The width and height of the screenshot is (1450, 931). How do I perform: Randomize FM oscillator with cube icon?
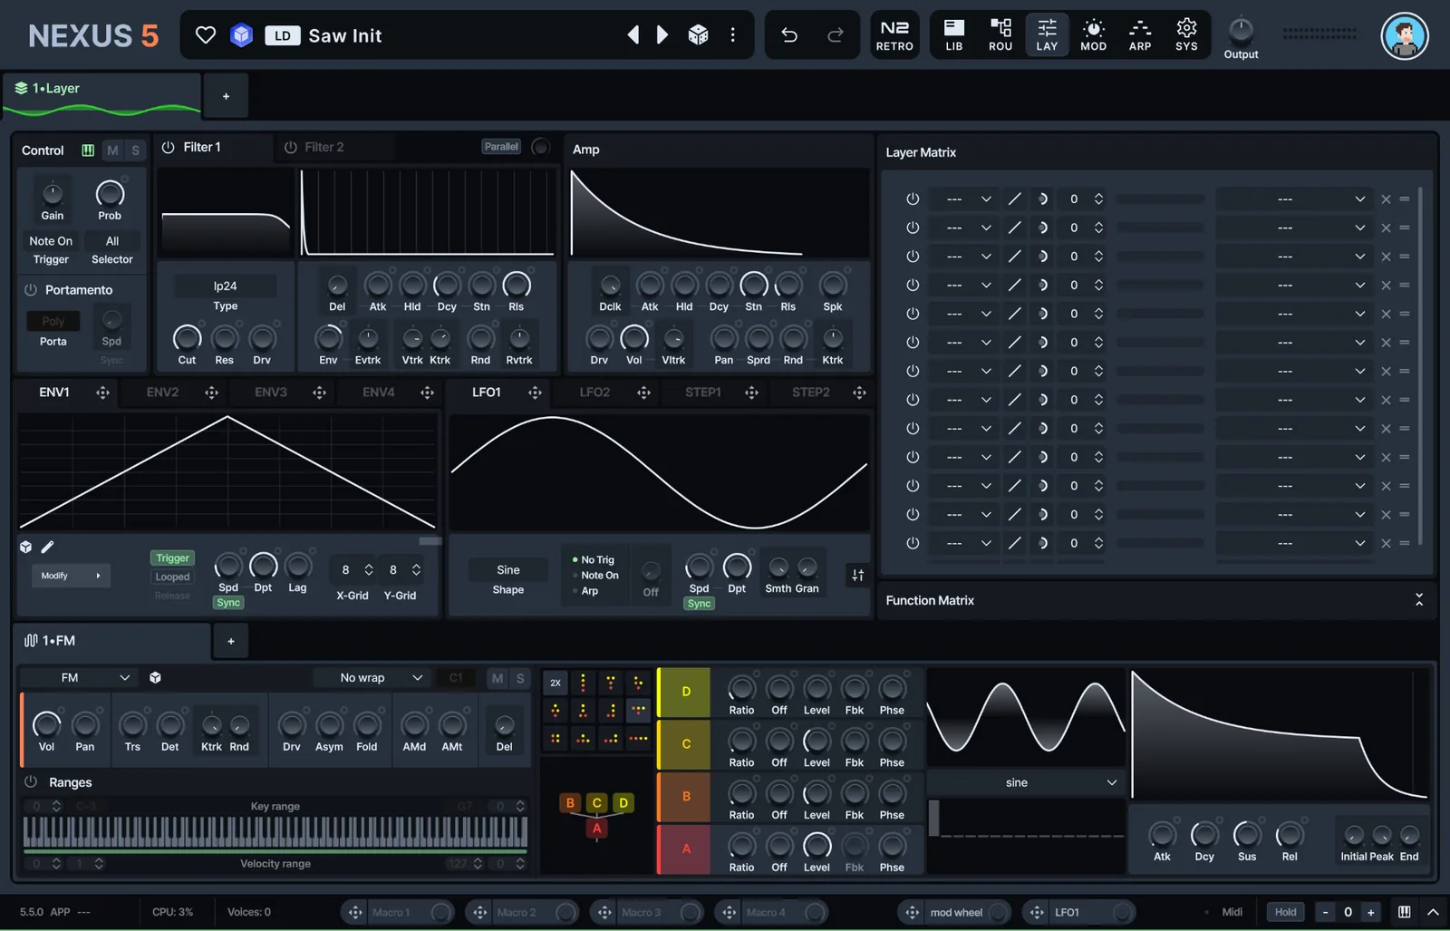click(155, 677)
